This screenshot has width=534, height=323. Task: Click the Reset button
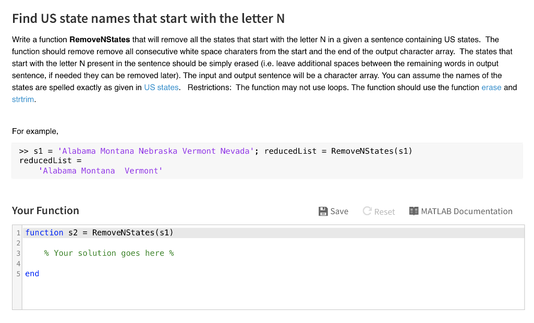click(x=383, y=211)
